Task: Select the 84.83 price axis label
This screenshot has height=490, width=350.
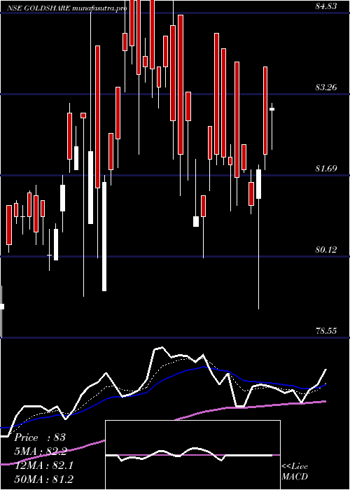Action: 326,6
